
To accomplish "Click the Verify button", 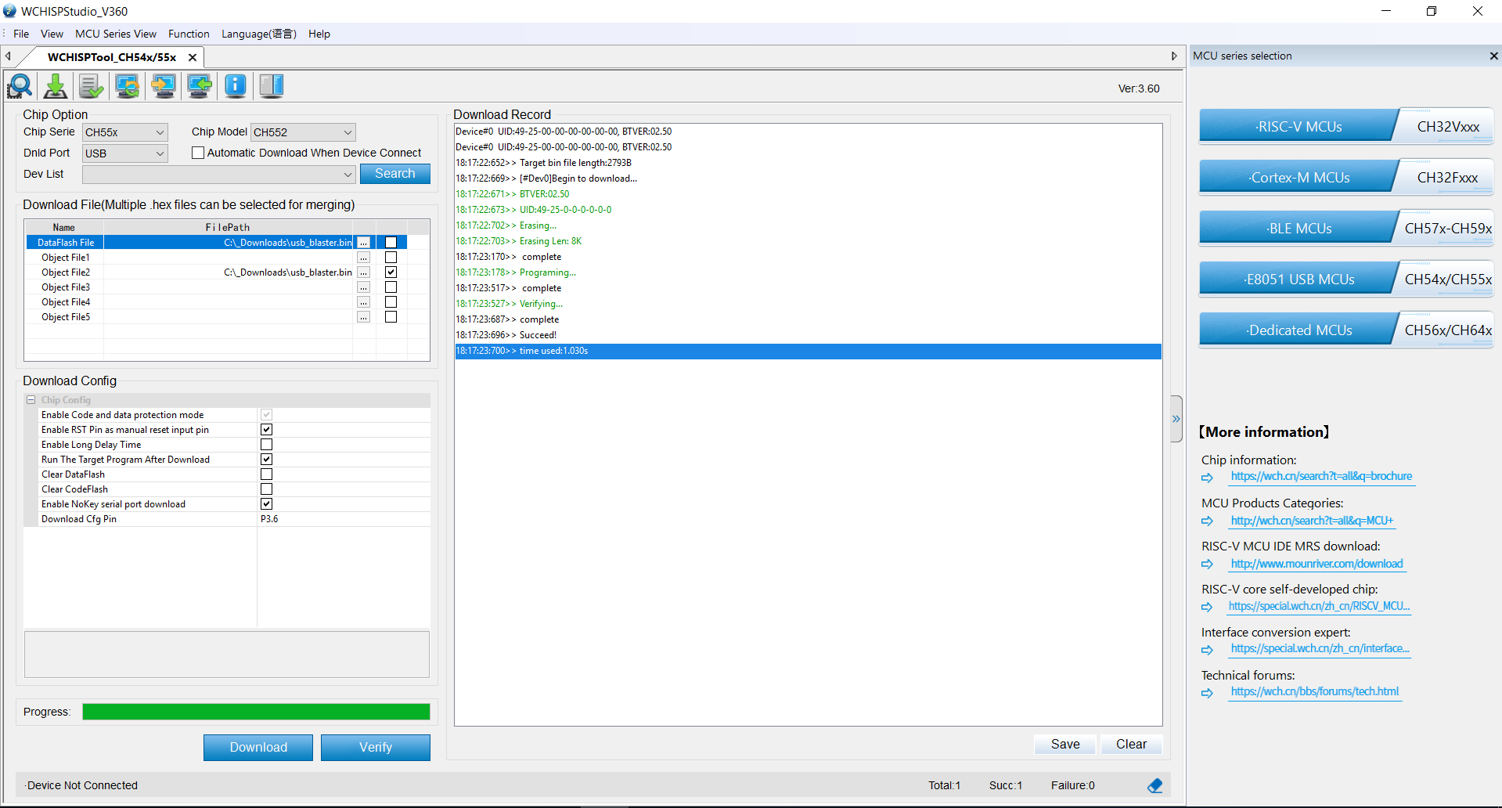I will pyautogui.click(x=376, y=748).
